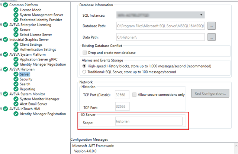Open Search settings under AVEVA Historian
The image size is (238, 154).
tap(25, 84)
